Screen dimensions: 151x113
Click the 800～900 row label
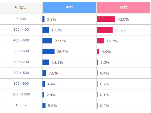[21, 84]
